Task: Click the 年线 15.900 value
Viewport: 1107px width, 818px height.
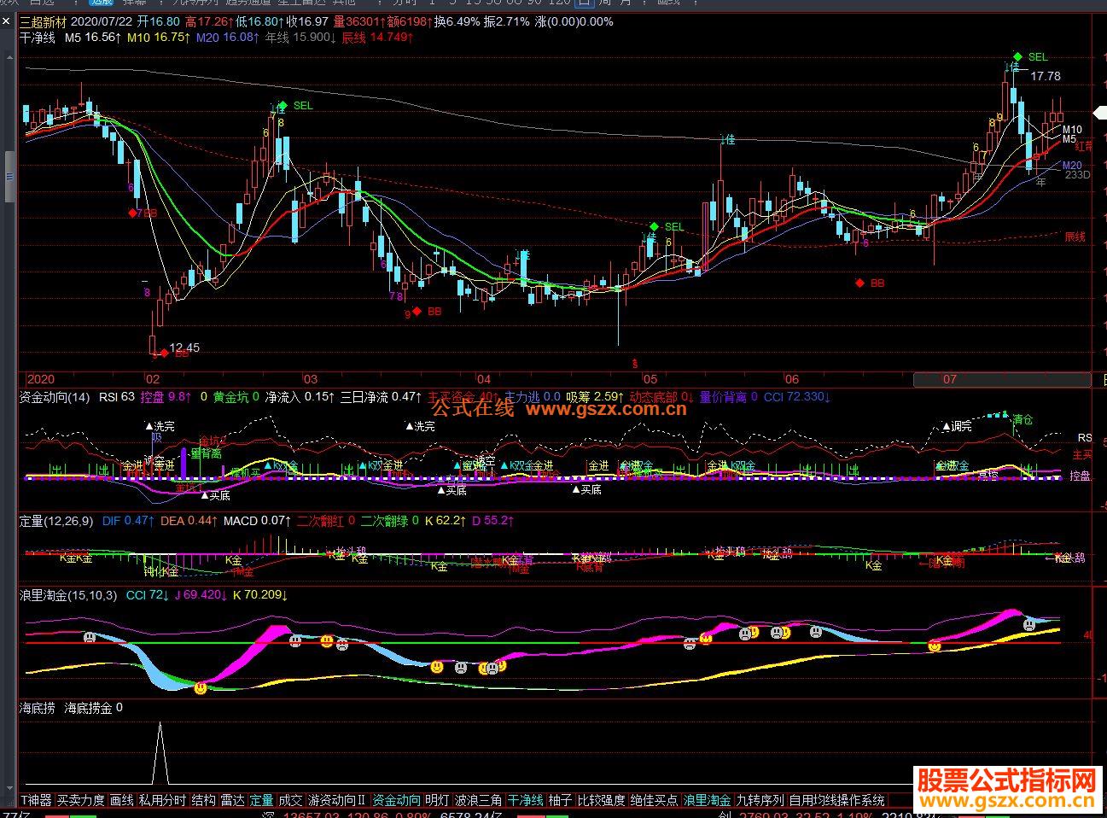Action: [300, 38]
